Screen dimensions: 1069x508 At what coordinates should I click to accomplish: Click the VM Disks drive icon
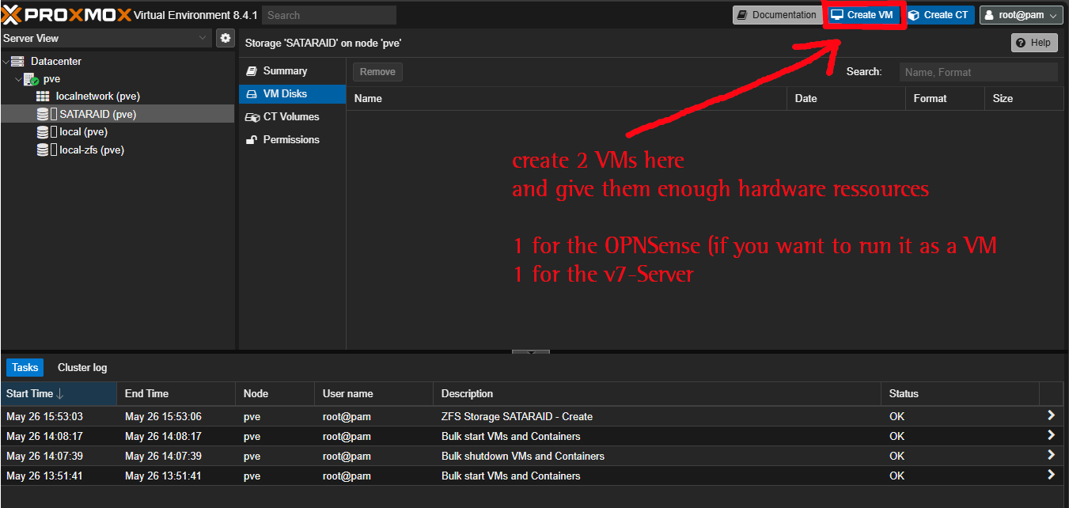coord(252,94)
